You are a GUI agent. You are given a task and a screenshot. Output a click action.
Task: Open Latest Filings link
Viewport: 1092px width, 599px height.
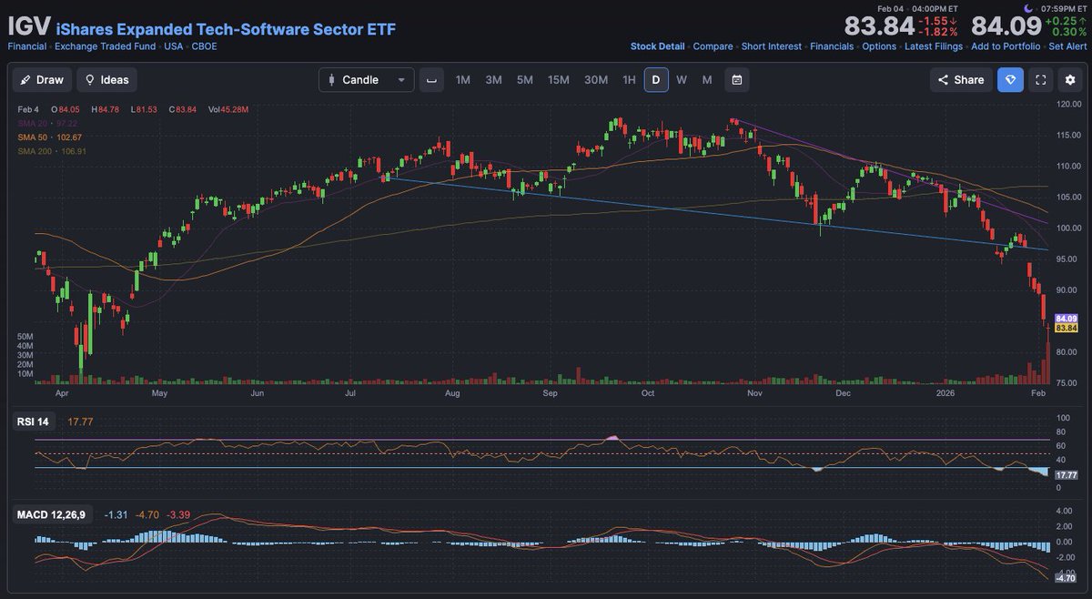point(934,46)
